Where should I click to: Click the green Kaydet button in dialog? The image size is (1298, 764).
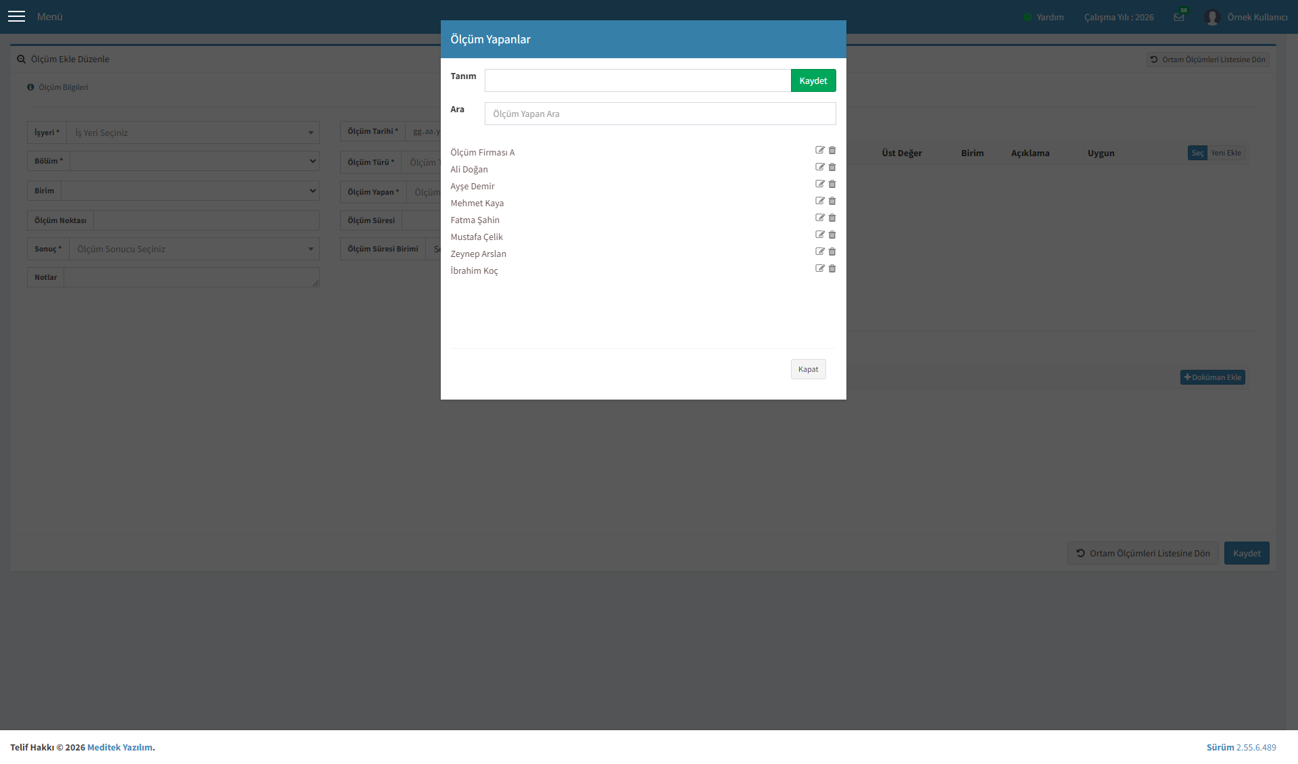(x=813, y=80)
